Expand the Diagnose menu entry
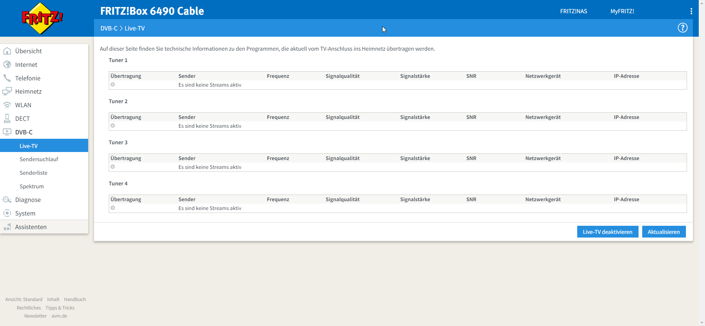 (44, 200)
